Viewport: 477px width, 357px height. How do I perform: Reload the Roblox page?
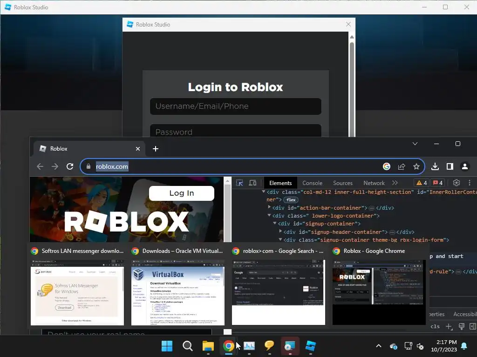(x=70, y=166)
